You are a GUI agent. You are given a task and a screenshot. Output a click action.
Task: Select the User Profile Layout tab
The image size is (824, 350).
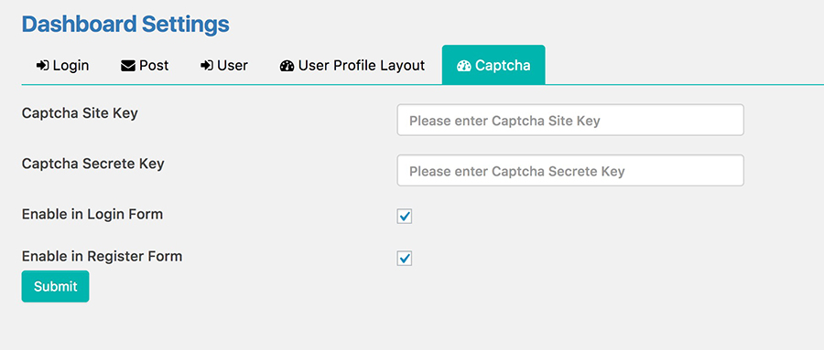pos(352,66)
